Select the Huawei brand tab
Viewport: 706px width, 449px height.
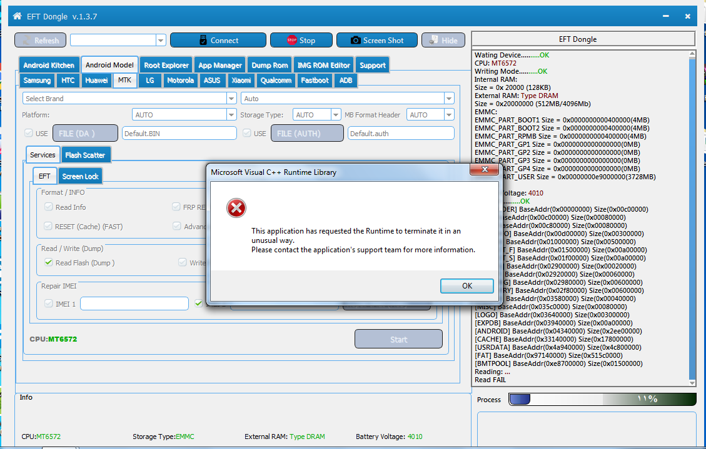96,81
